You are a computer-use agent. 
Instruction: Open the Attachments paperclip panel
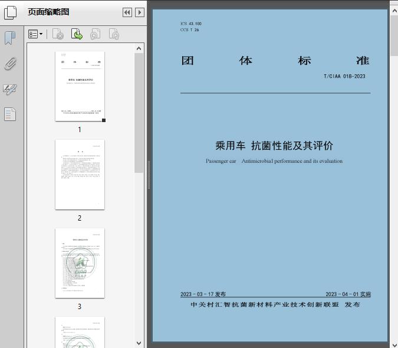(x=11, y=64)
